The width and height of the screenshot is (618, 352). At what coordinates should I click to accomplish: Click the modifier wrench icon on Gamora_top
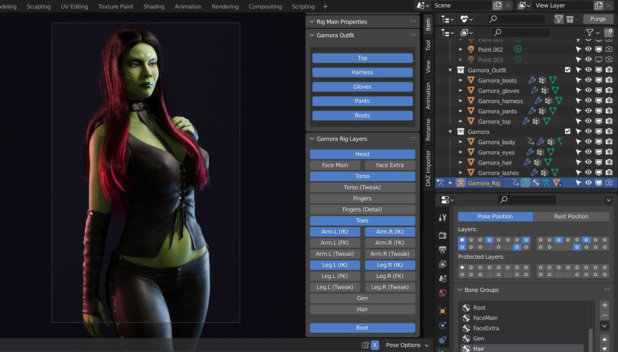click(x=526, y=121)
